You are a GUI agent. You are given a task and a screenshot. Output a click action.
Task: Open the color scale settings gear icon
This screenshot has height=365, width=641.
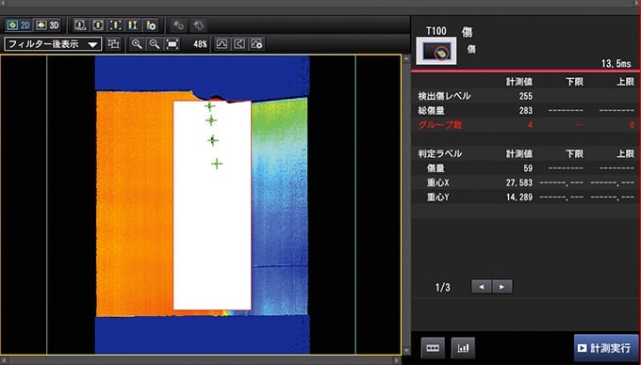pyautogui.click(x=151, y=25)
